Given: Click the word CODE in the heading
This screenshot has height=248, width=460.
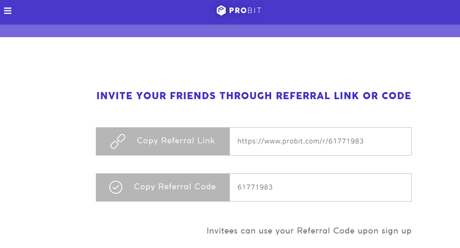Looking at the screenshot, I should click(x=396, y=95).
